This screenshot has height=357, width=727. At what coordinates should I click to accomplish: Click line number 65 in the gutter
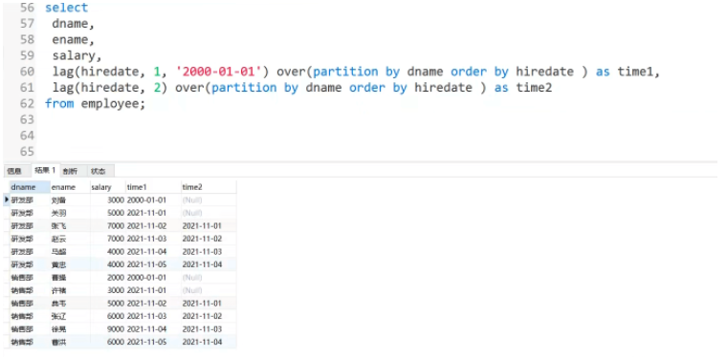(27, 152)
